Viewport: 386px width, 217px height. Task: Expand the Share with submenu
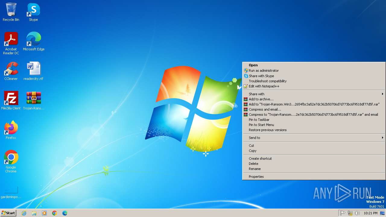pos(314,94)
